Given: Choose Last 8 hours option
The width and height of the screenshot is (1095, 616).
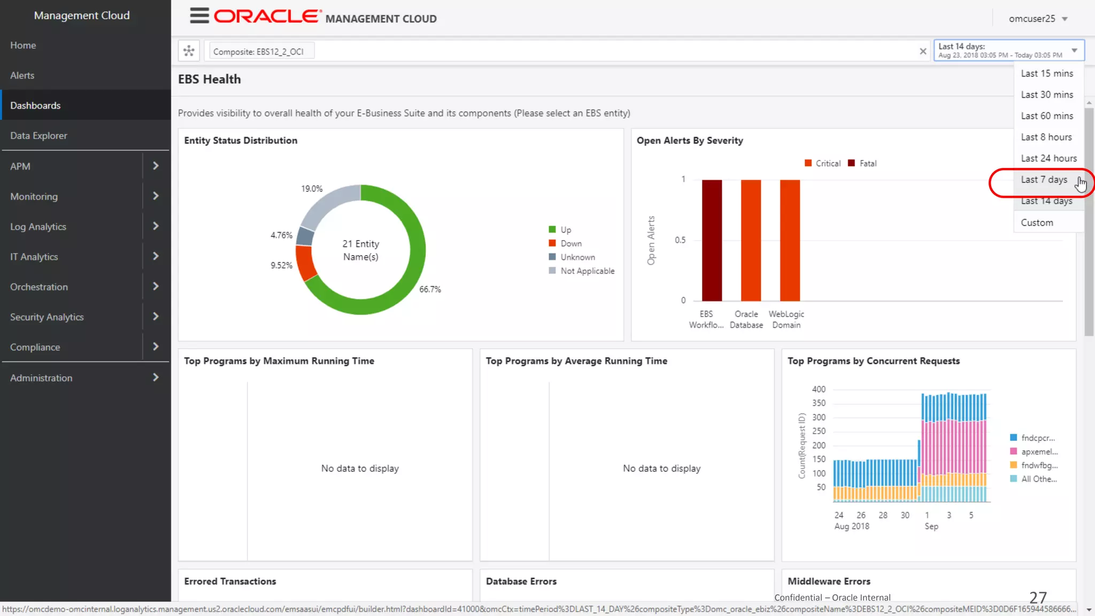Looking at the screenshot, I should pyautogui.click(x=1046, y=137).
